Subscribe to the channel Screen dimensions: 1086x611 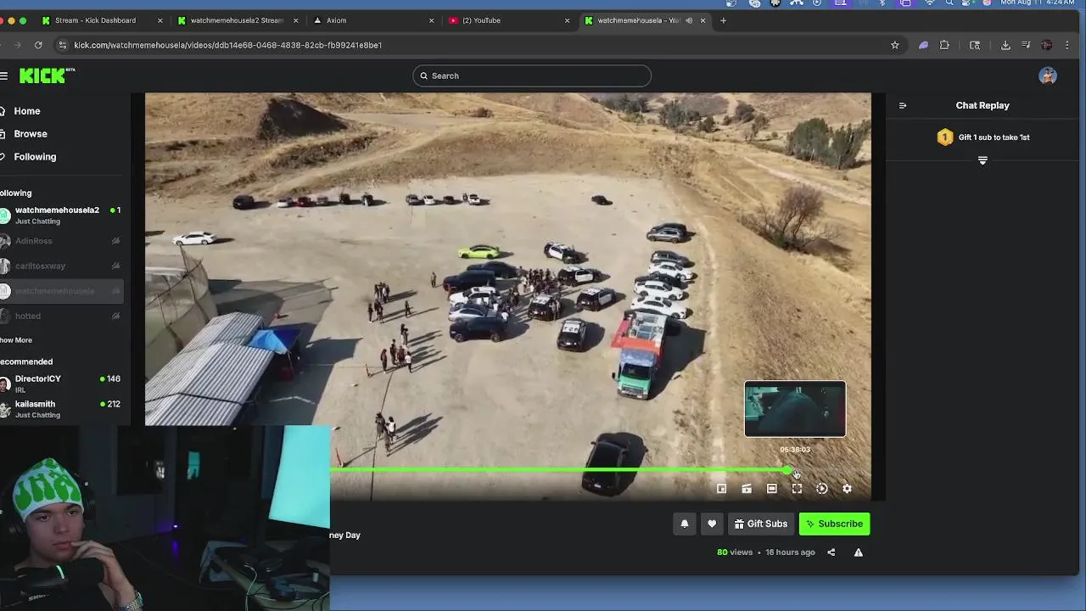pyautogui.click(x=834, y=524)
